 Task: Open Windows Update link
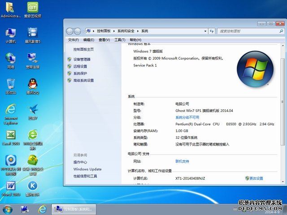point(87,169)
